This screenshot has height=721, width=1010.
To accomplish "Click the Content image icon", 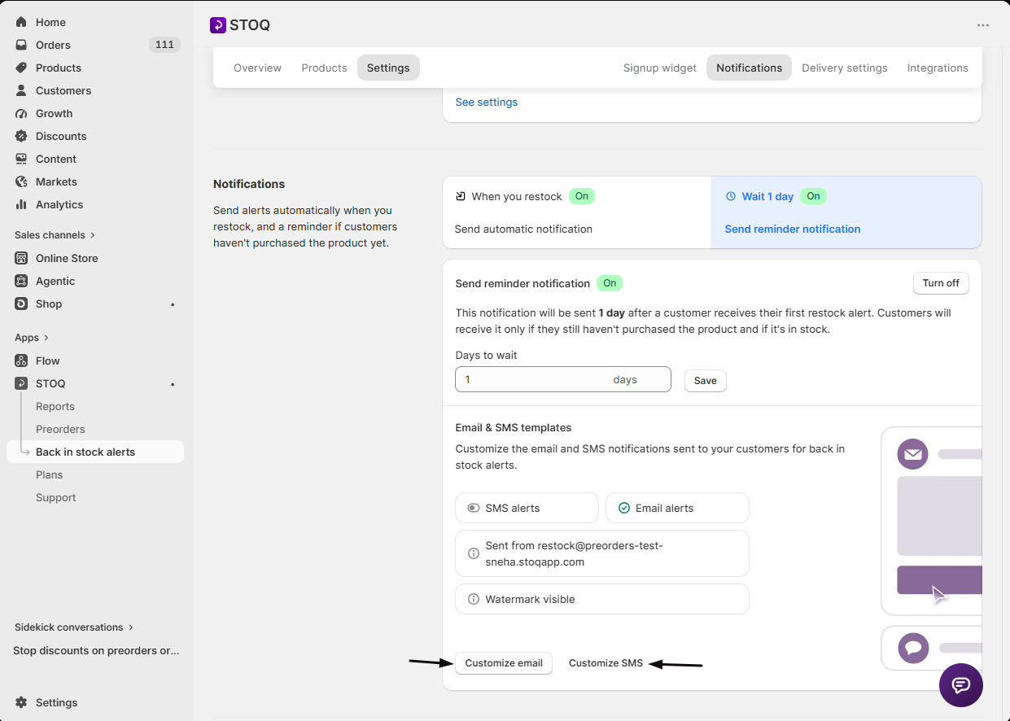I will 21,159.
